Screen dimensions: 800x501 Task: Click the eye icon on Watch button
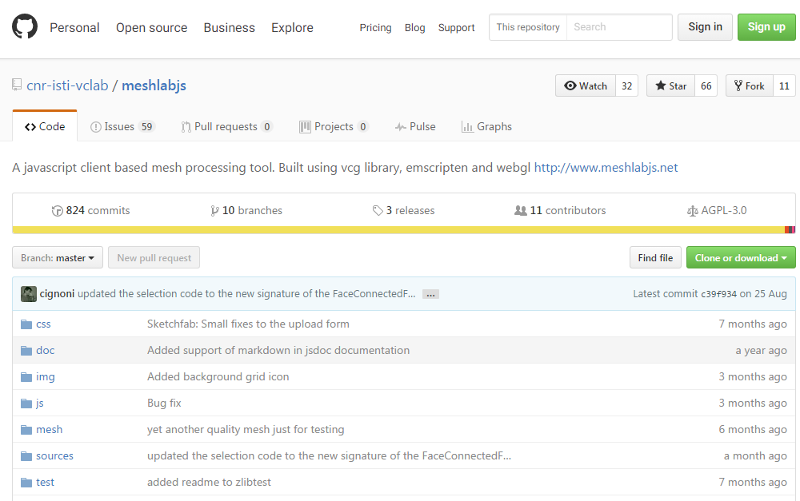click(x=570, y=85)
